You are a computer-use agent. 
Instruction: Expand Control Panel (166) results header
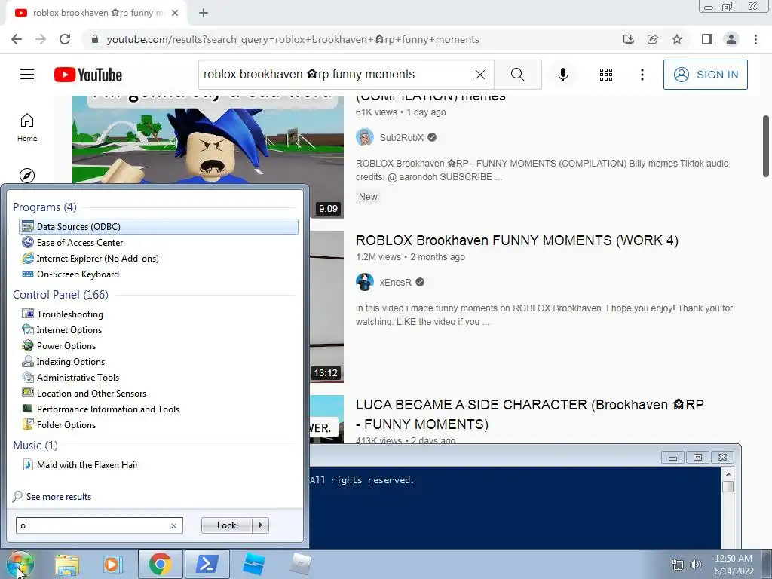60,295
